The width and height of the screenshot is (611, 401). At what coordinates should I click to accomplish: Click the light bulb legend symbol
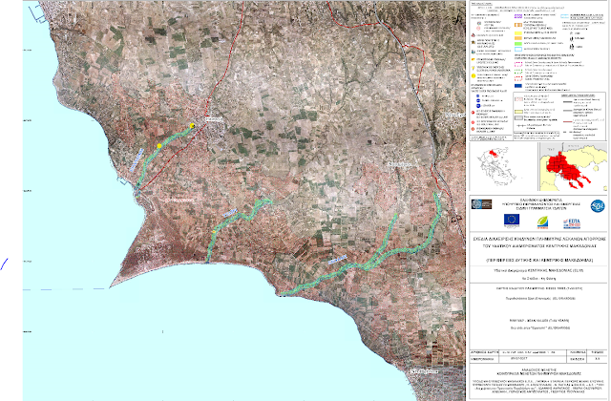tap(474, 68)
